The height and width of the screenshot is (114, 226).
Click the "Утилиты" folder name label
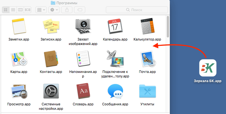[x=147, y=104]
